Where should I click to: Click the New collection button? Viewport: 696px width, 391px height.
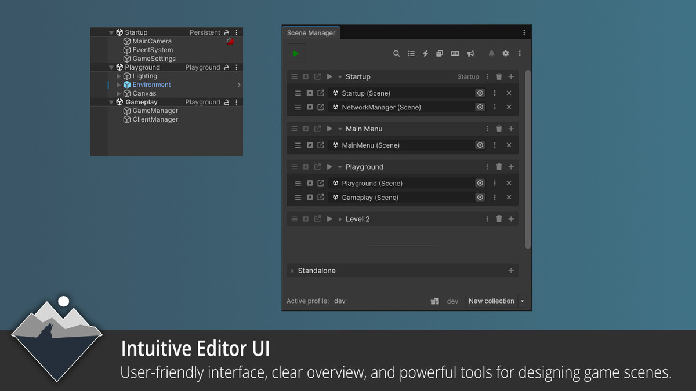tap(491, 301)
